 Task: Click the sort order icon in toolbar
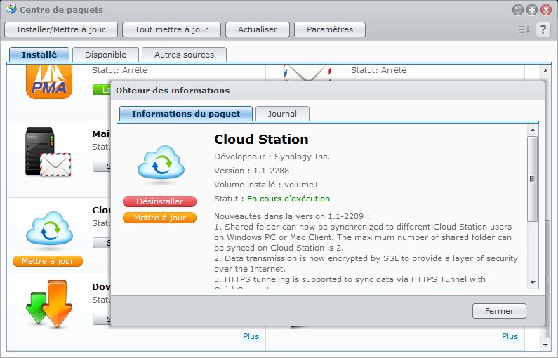524,29
